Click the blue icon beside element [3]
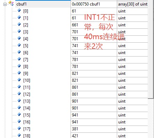Screen dimensions: 154x138 coord(19,31)
